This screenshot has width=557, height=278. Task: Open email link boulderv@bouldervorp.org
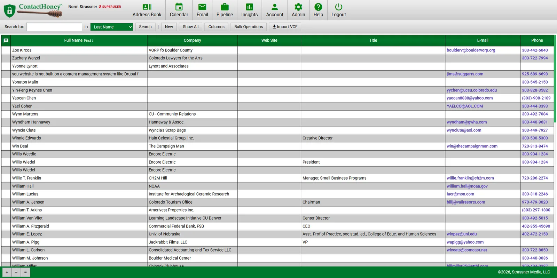pyautogui.click(x=471, y=50)
